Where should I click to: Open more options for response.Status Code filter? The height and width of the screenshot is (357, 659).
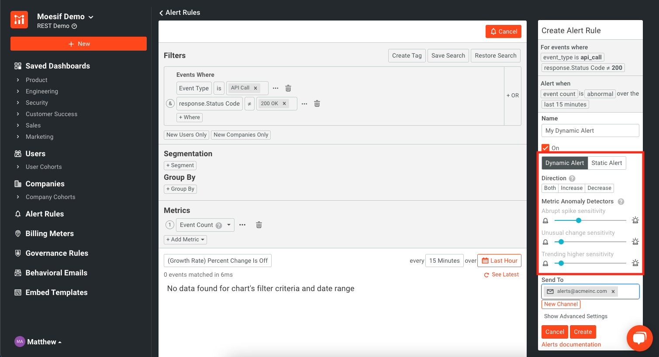pos(304,103)
